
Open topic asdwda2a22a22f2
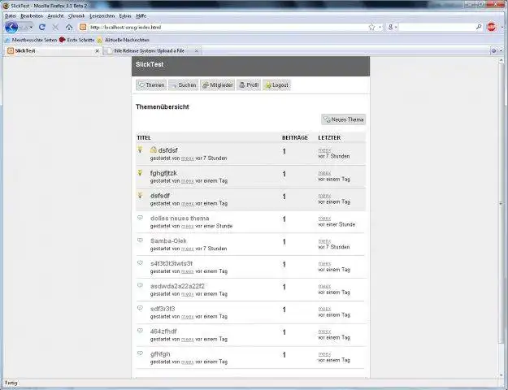coord(177,286)
